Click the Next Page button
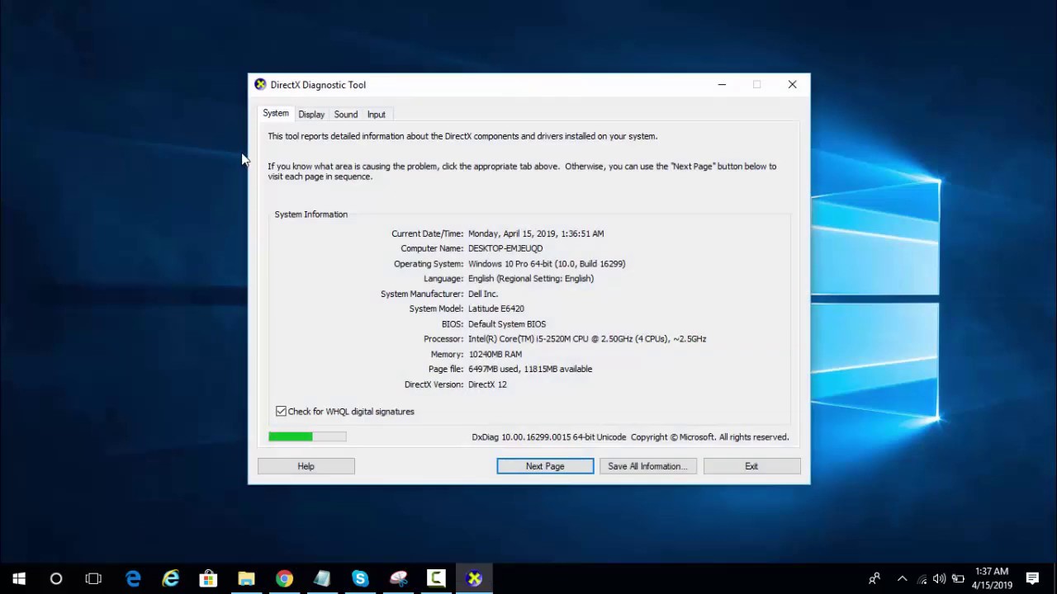 click(x=545, y=466)
